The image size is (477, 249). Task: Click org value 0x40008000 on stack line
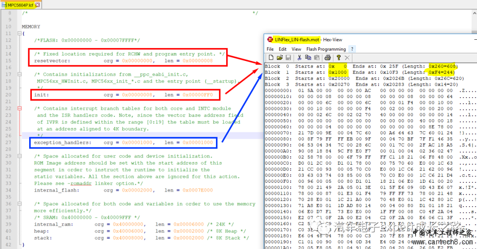pos(128,238)
